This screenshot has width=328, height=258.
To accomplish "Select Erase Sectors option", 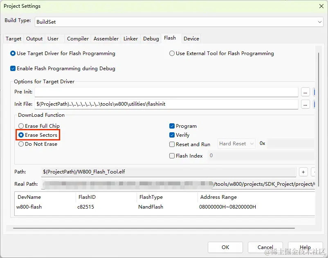I will click(38, 135).
